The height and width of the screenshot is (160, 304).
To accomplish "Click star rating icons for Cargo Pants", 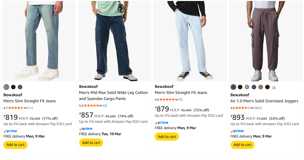I will (x=91, y=106).
